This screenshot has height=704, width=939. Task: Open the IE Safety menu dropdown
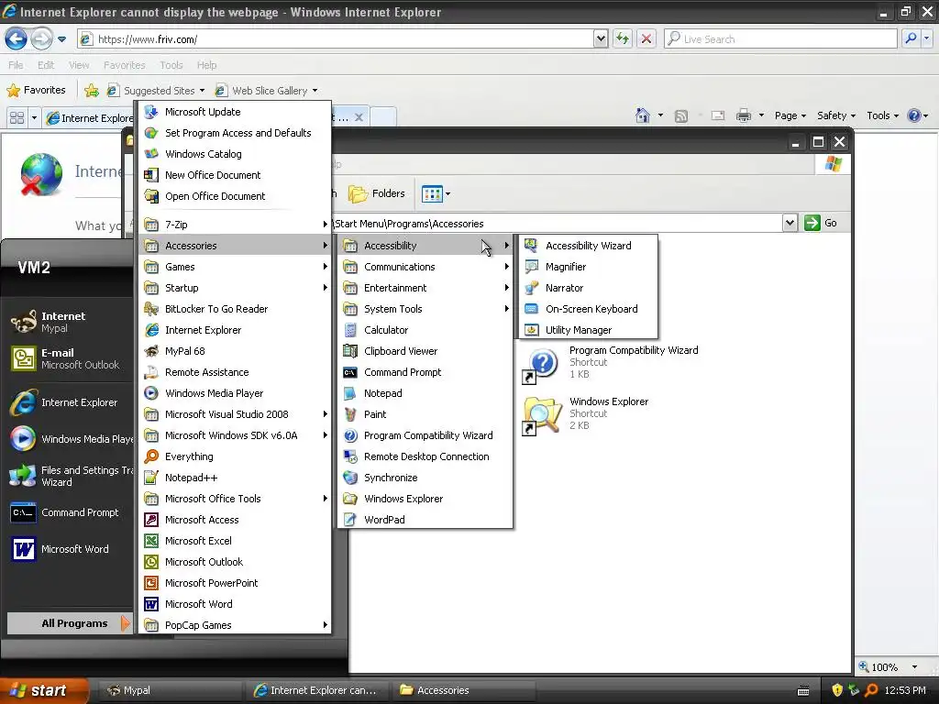click(x=836, y=115)
